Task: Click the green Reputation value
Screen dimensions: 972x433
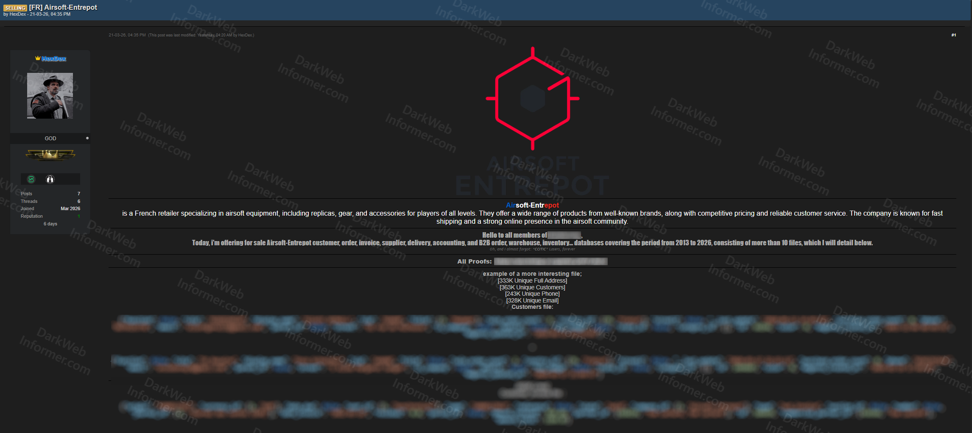Action: point(79,216)
